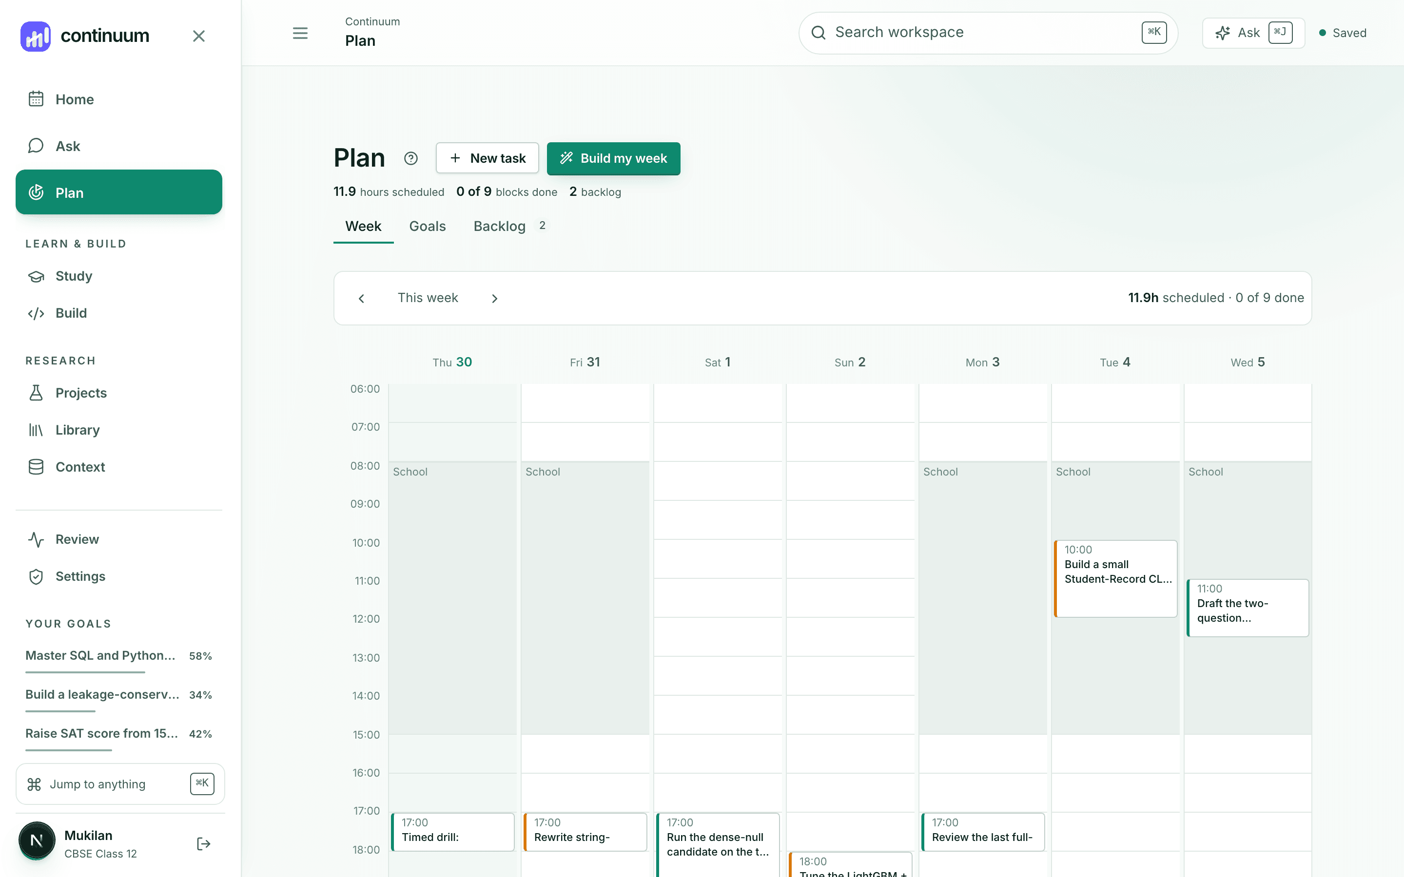Select the Sat 1 day header
Screen dimensions: 1404x877
coord(718,362)
